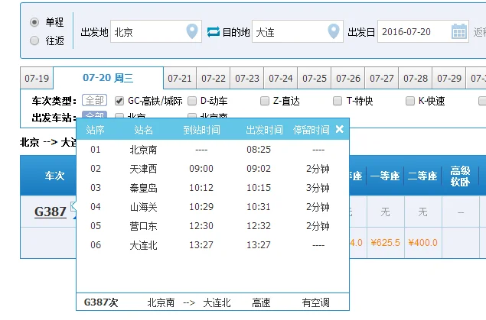Click the 有空调 label in popup footer

click(x=315, y=302)
